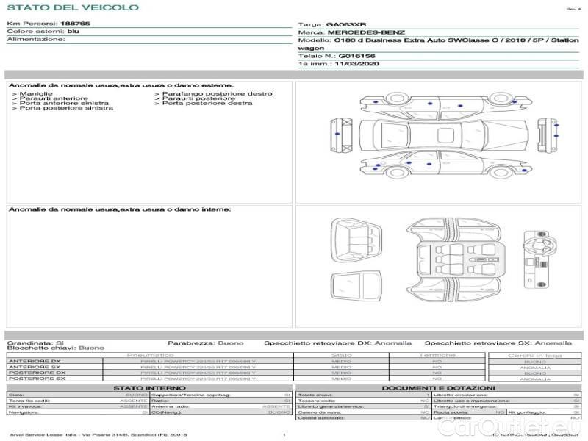The image size is (588, 441).
Task: Click the Telaio N. G016156 field
Action: coord(337,56)
